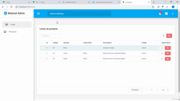This screenshot has width=180, height=101.
Task: Click the red bulk delete button above table
Action: pos(169,36)
